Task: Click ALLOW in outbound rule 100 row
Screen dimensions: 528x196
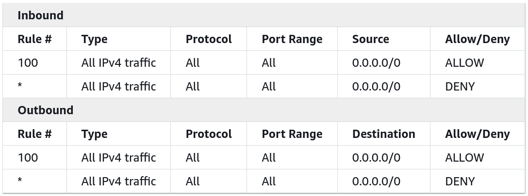Action: [464, 158]
